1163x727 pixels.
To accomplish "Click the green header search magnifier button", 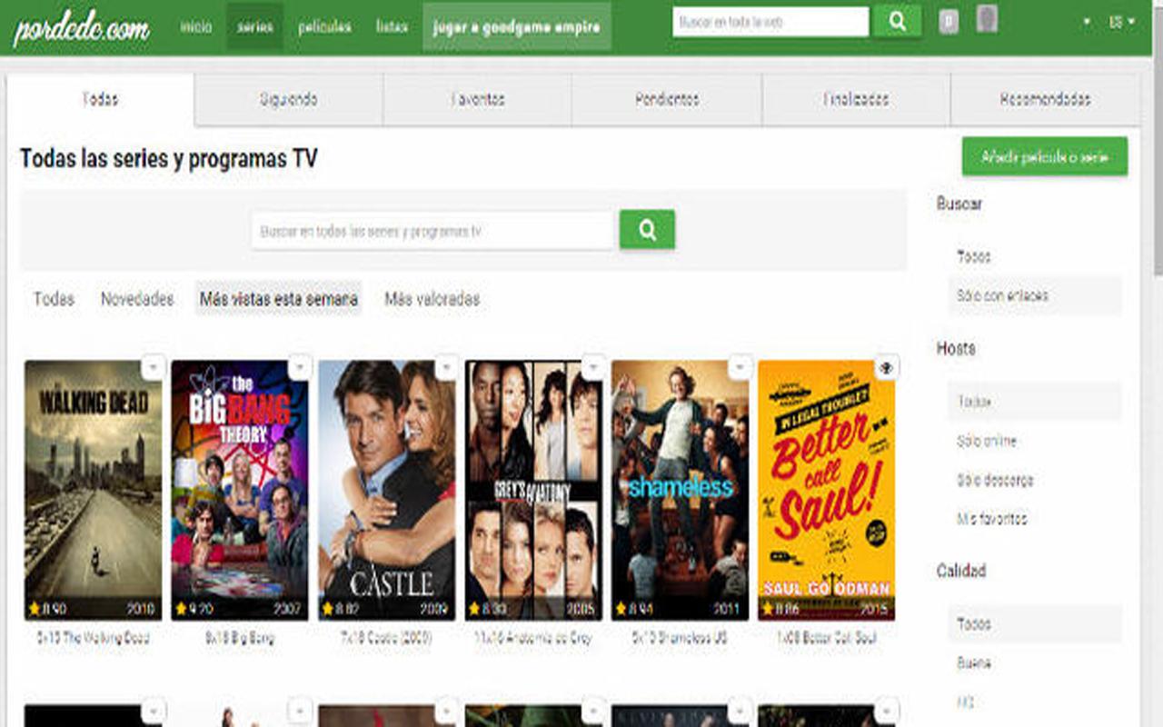I will [897, 22].
